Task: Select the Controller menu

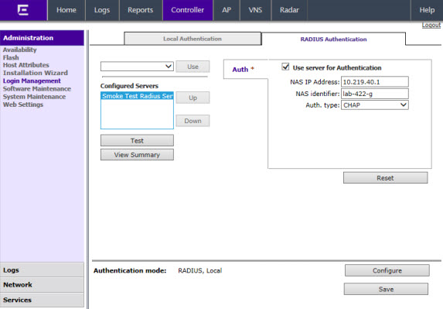Action: point(188,10)
